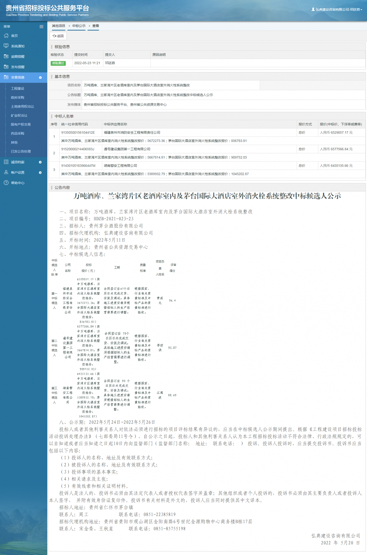Open 逾期提醒 menu item
Viewport: 367px width, 555px height.
point(18,57)
